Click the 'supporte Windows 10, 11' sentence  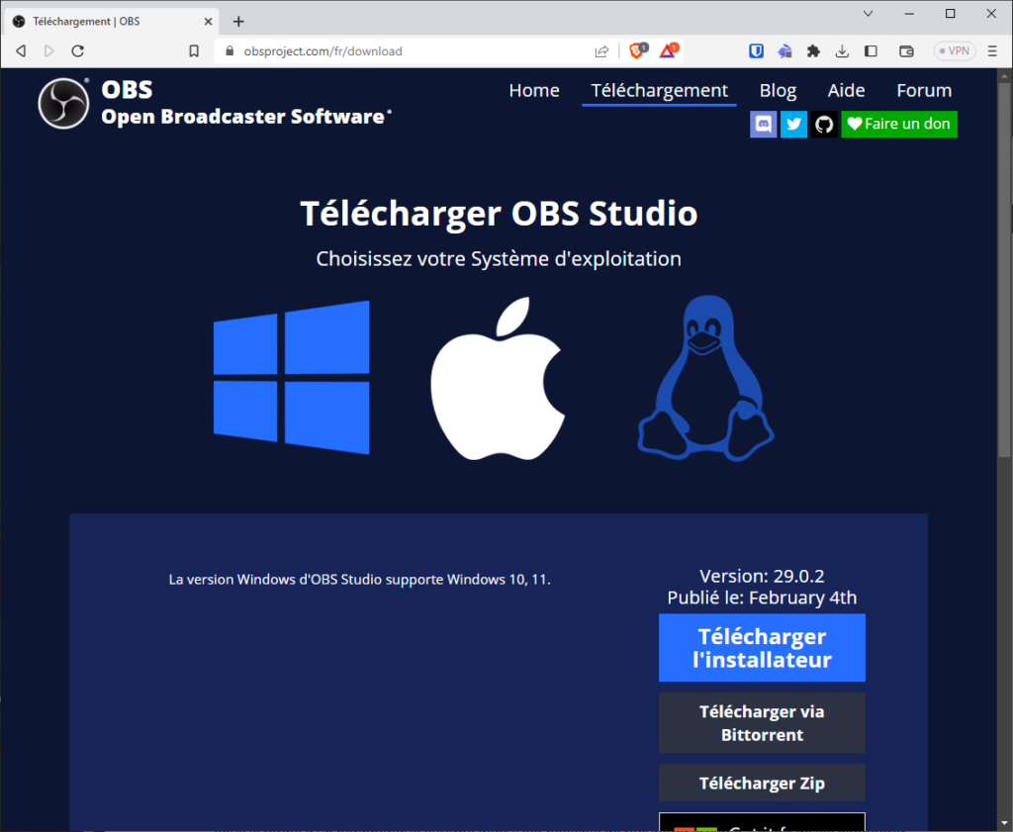(359, 580)
